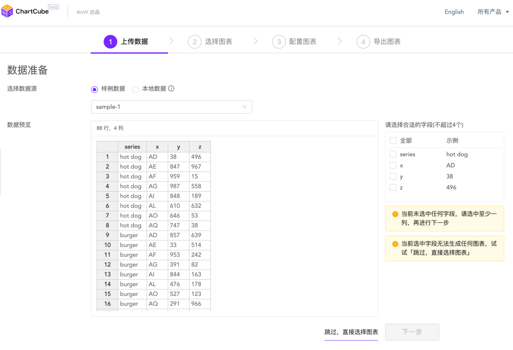
Task: Click the step 2 circle icon
Action: pyautogui.click(x=194, y=42)
